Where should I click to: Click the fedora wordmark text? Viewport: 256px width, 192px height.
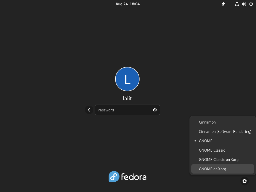tap(134, 177)
